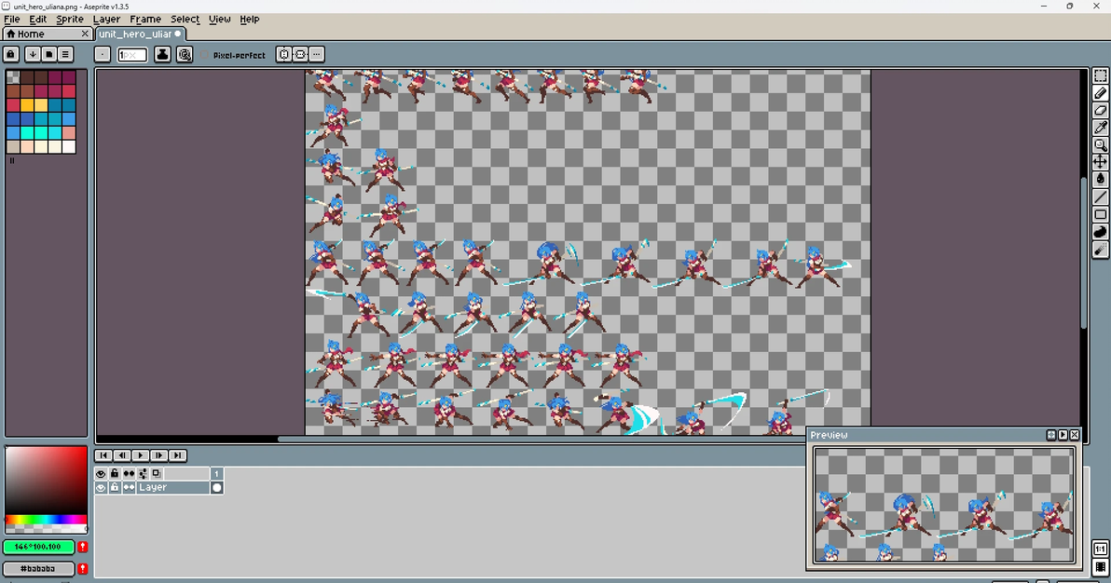The height and width of the screenshot is (583, 1111).
Task: Toggle horizontal symmetry mode button
Action: pos(300,55)
